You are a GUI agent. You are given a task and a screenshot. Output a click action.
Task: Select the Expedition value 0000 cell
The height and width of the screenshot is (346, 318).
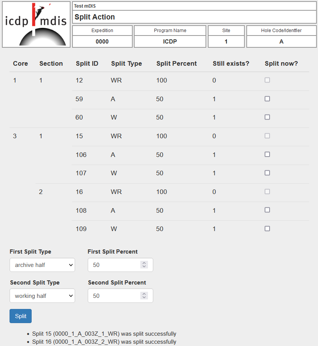point(102,42)
